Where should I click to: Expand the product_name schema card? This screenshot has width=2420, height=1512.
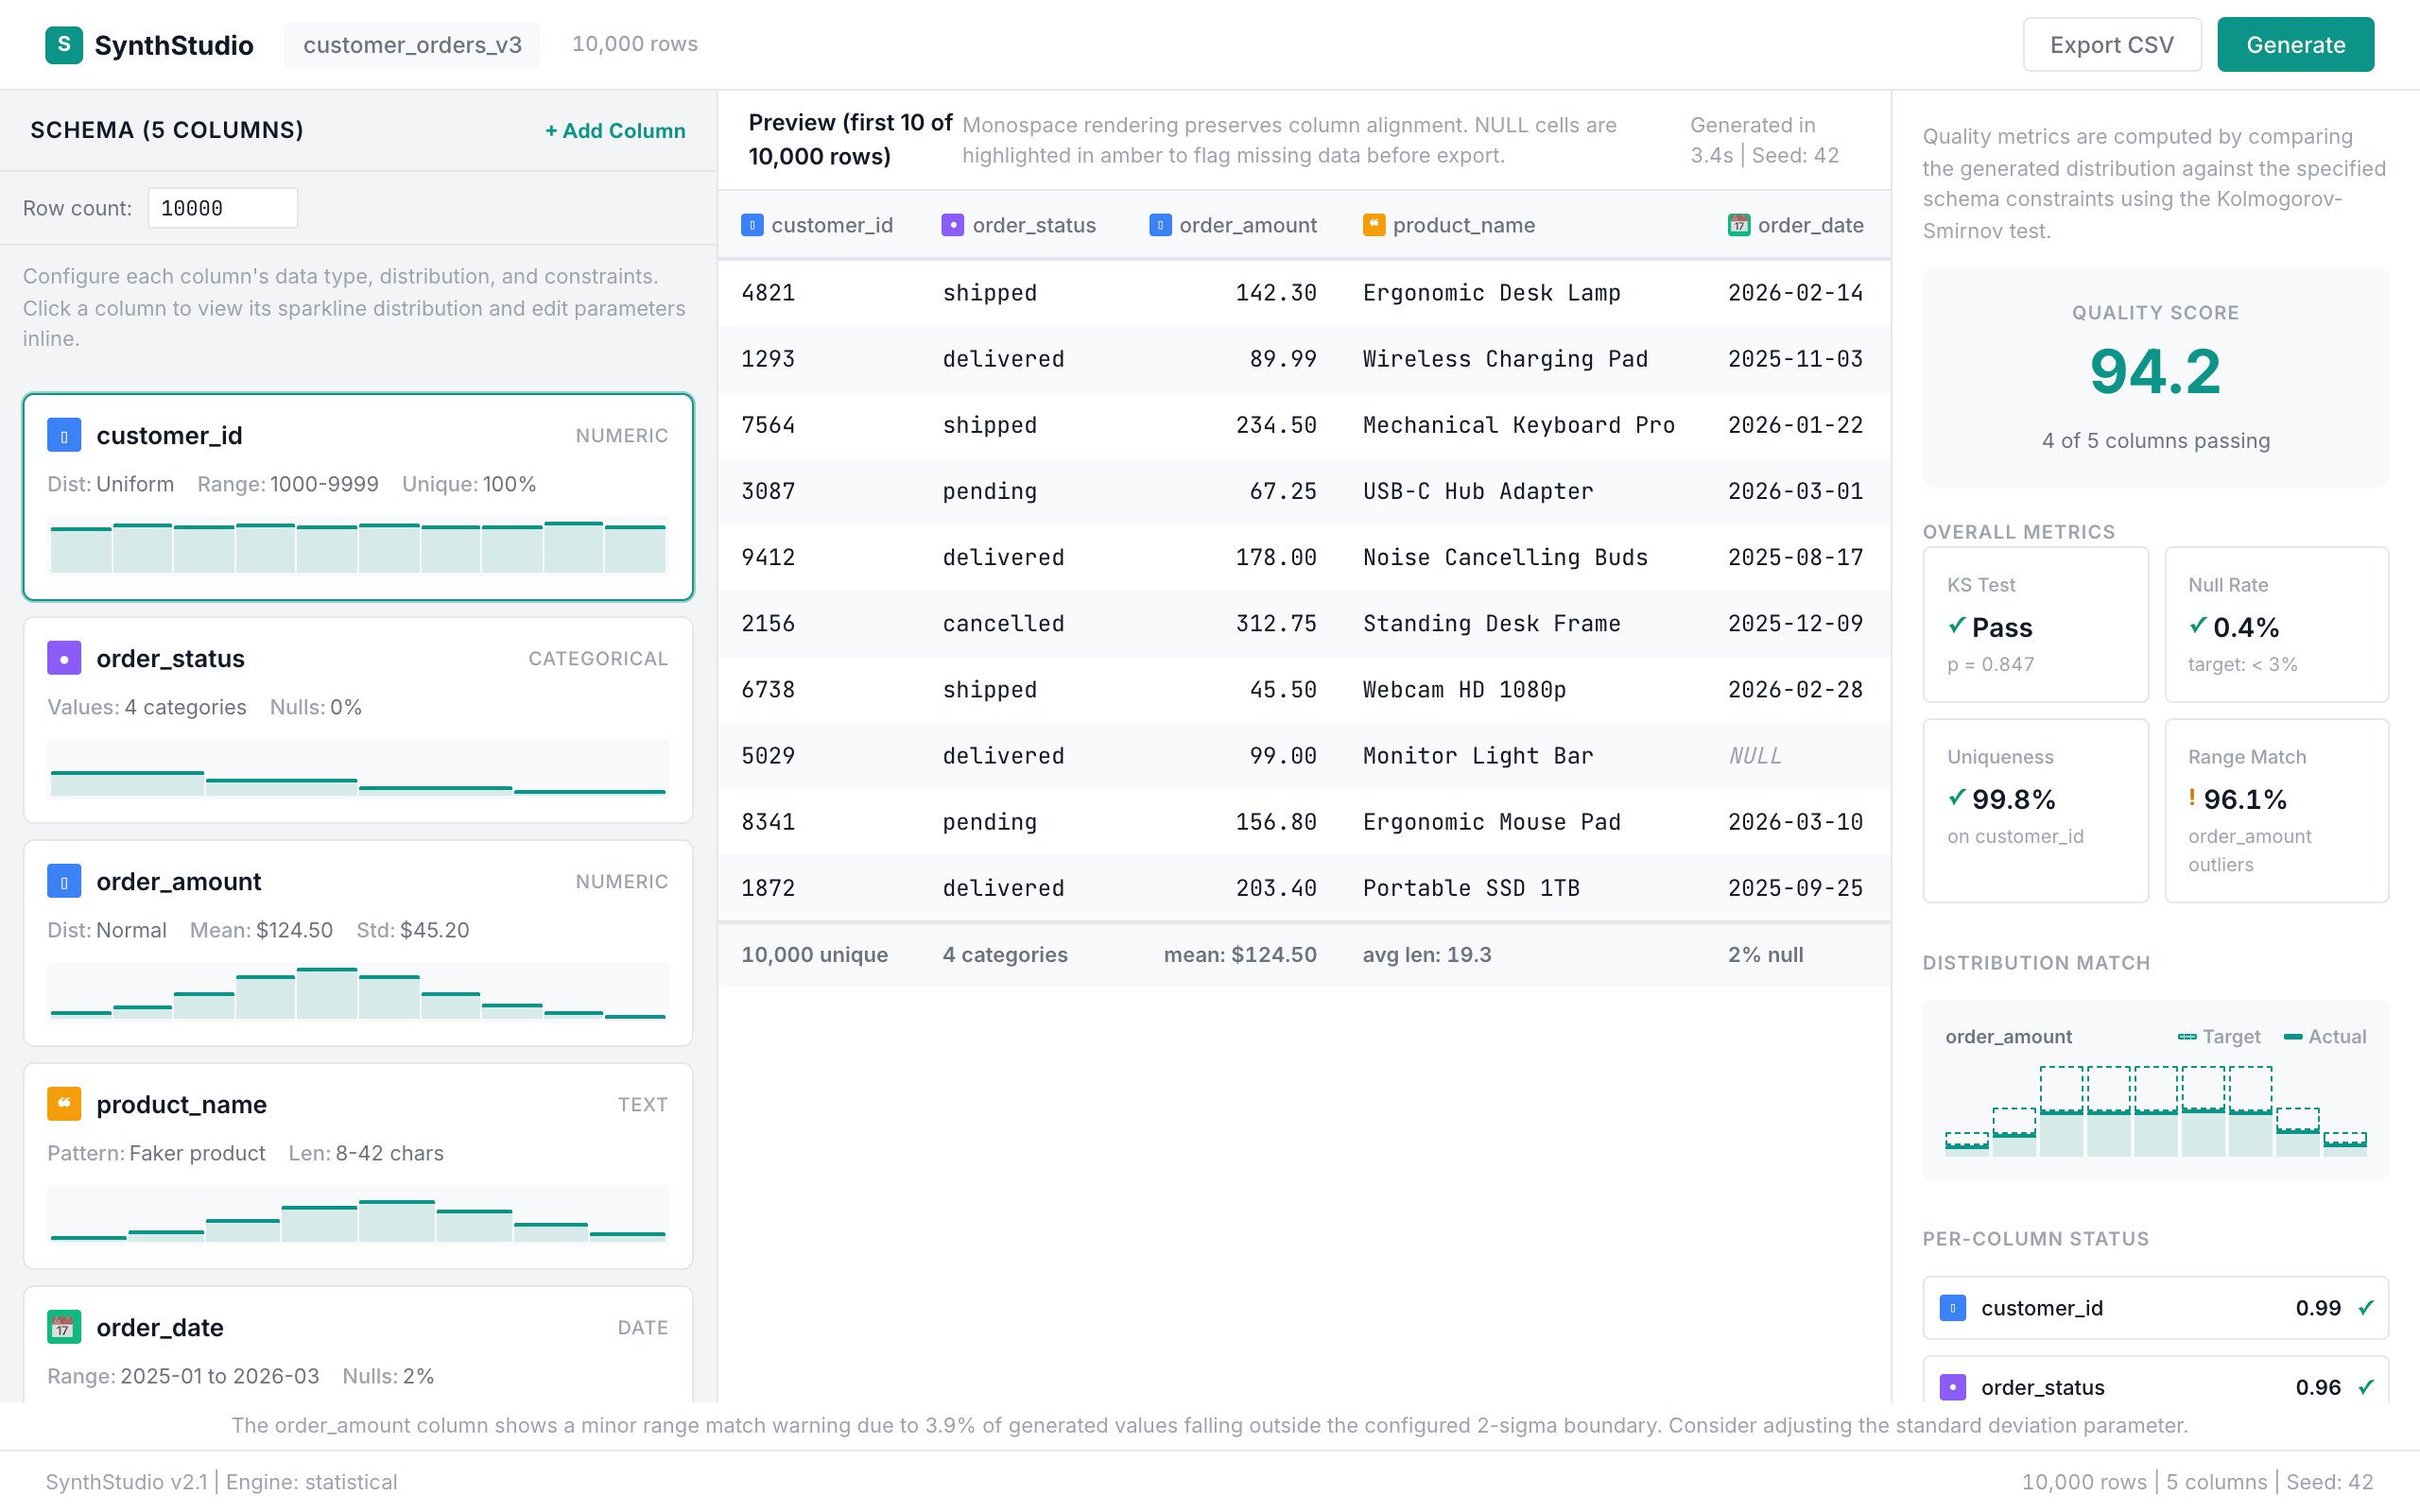(358, 1165)
